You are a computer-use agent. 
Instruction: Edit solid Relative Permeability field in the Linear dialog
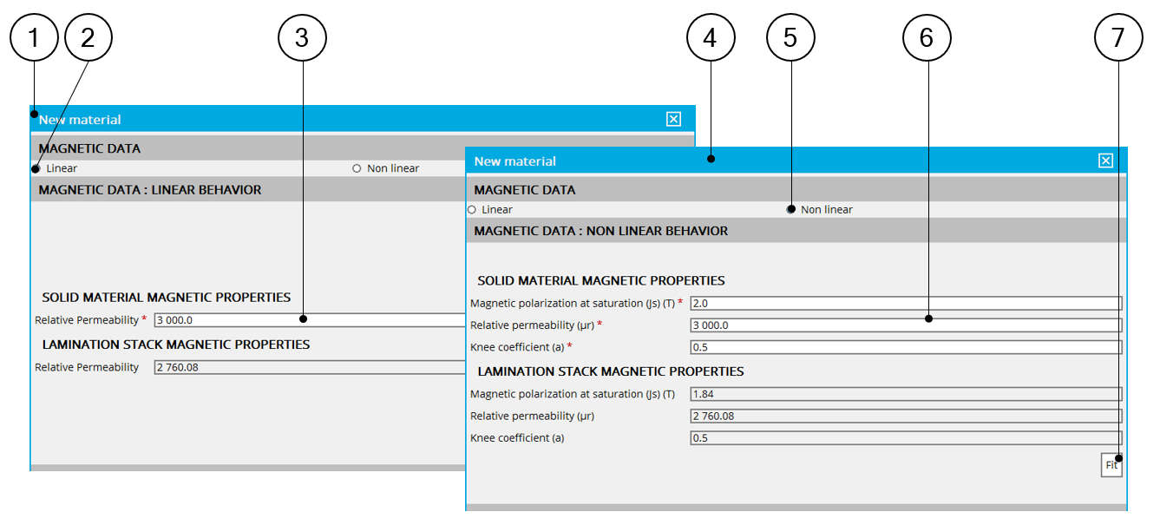(309, 320)
